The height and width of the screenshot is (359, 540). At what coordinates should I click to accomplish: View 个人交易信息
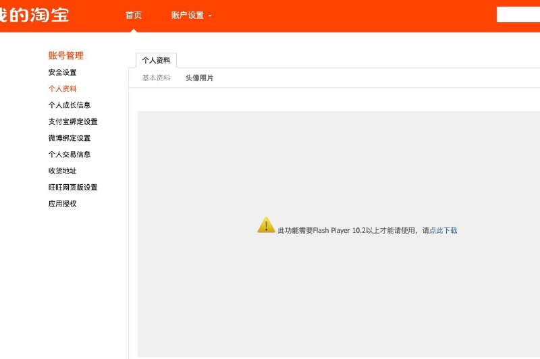coord(70,155)
